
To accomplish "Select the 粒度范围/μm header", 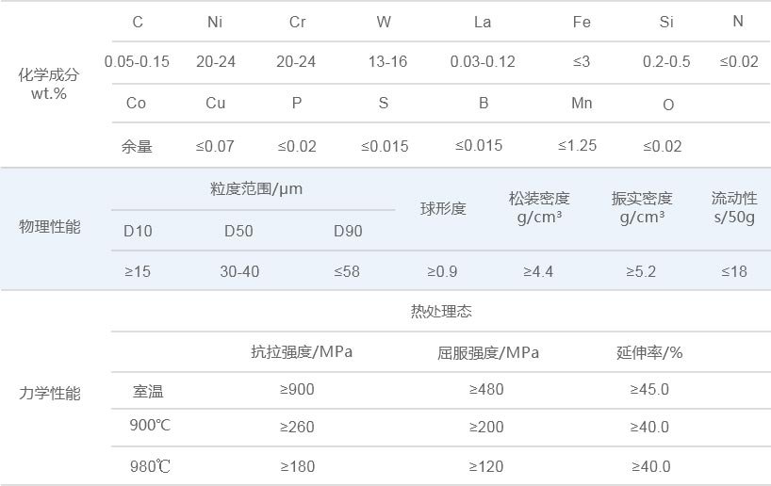I will [x=256, y=189].
